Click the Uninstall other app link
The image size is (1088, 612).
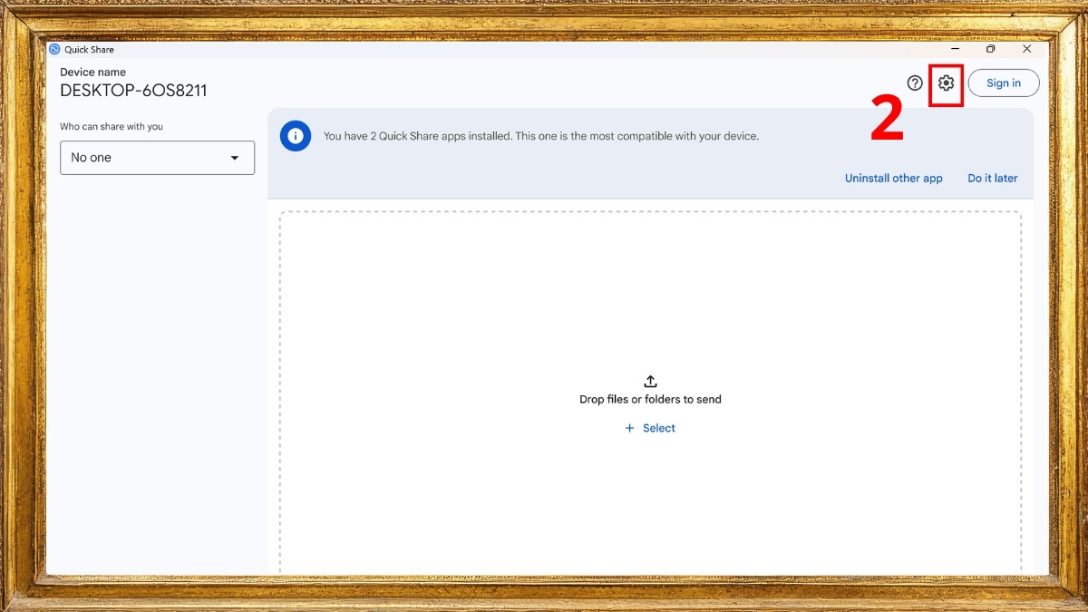click(x=893, y=179)
